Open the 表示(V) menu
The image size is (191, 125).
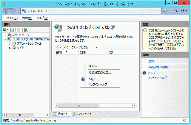pos(27,18)
